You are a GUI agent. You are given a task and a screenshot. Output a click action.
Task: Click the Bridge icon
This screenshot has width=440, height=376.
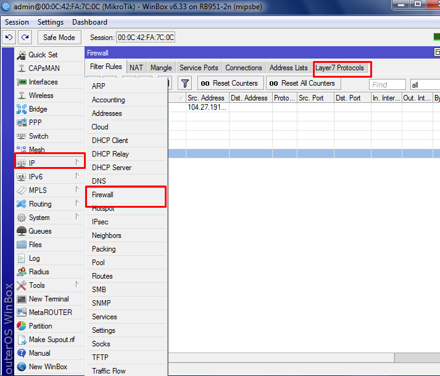coord(22,109)
